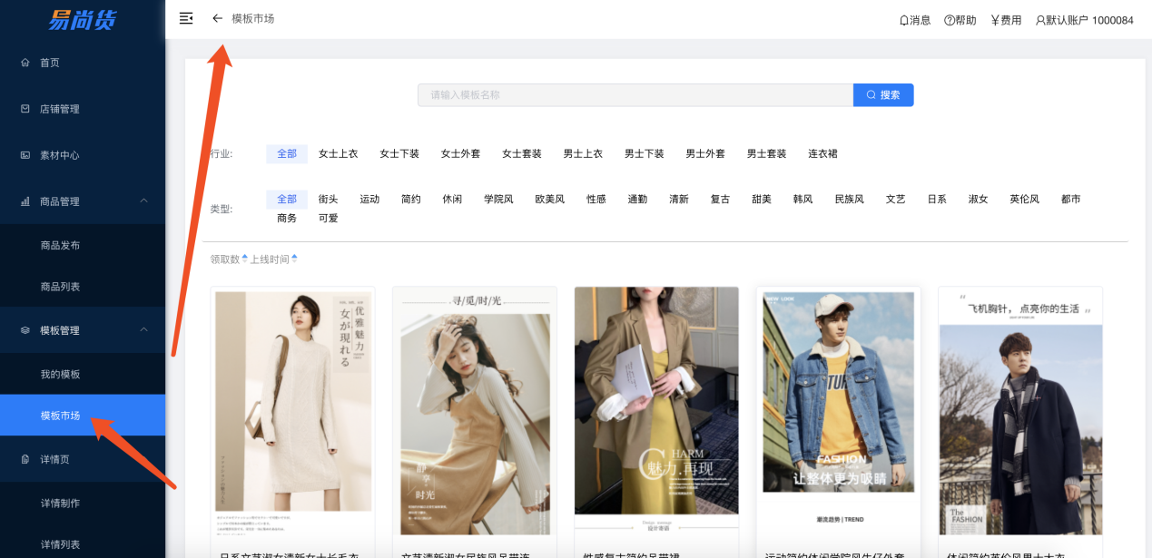1152x558 pixels.
Task: Collapse the sidebar with the hamburger icon
Action: click(186, 18)
